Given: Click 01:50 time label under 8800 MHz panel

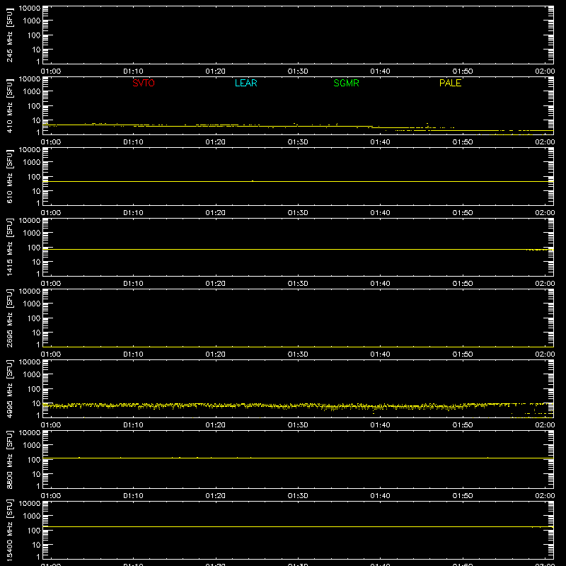Looking at the screenshot, I should click(x=463, y=496).
